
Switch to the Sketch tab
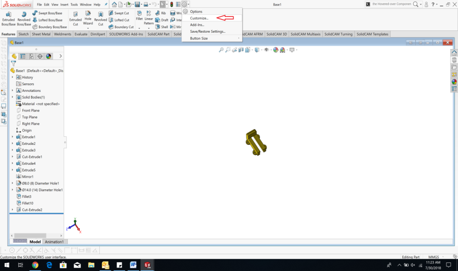tap(23, 34)
